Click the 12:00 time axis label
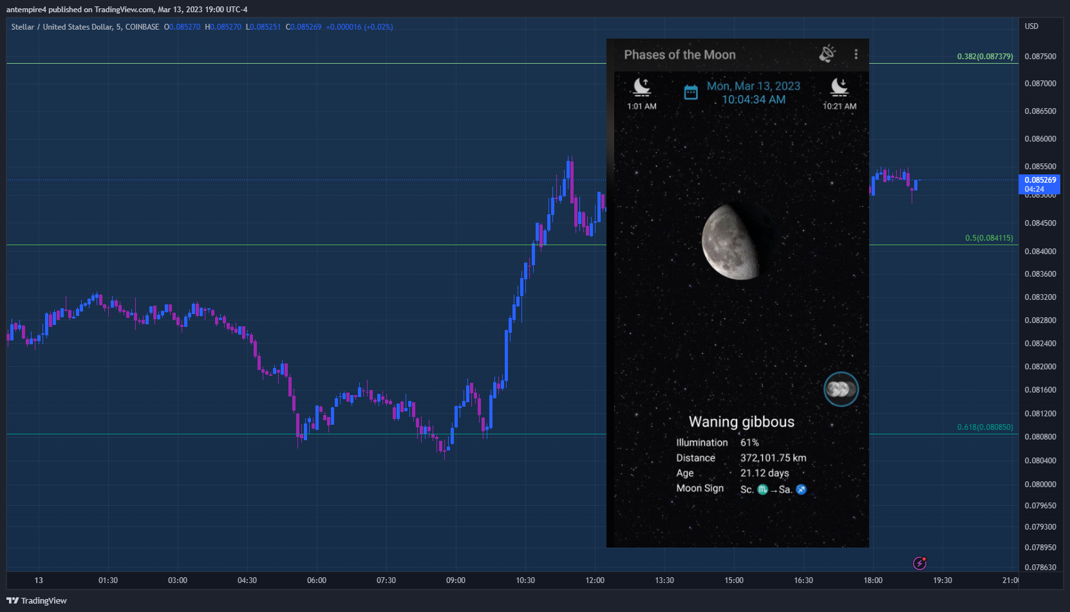The width and height of the screenshot is (1070, 612). click(595, 580)
